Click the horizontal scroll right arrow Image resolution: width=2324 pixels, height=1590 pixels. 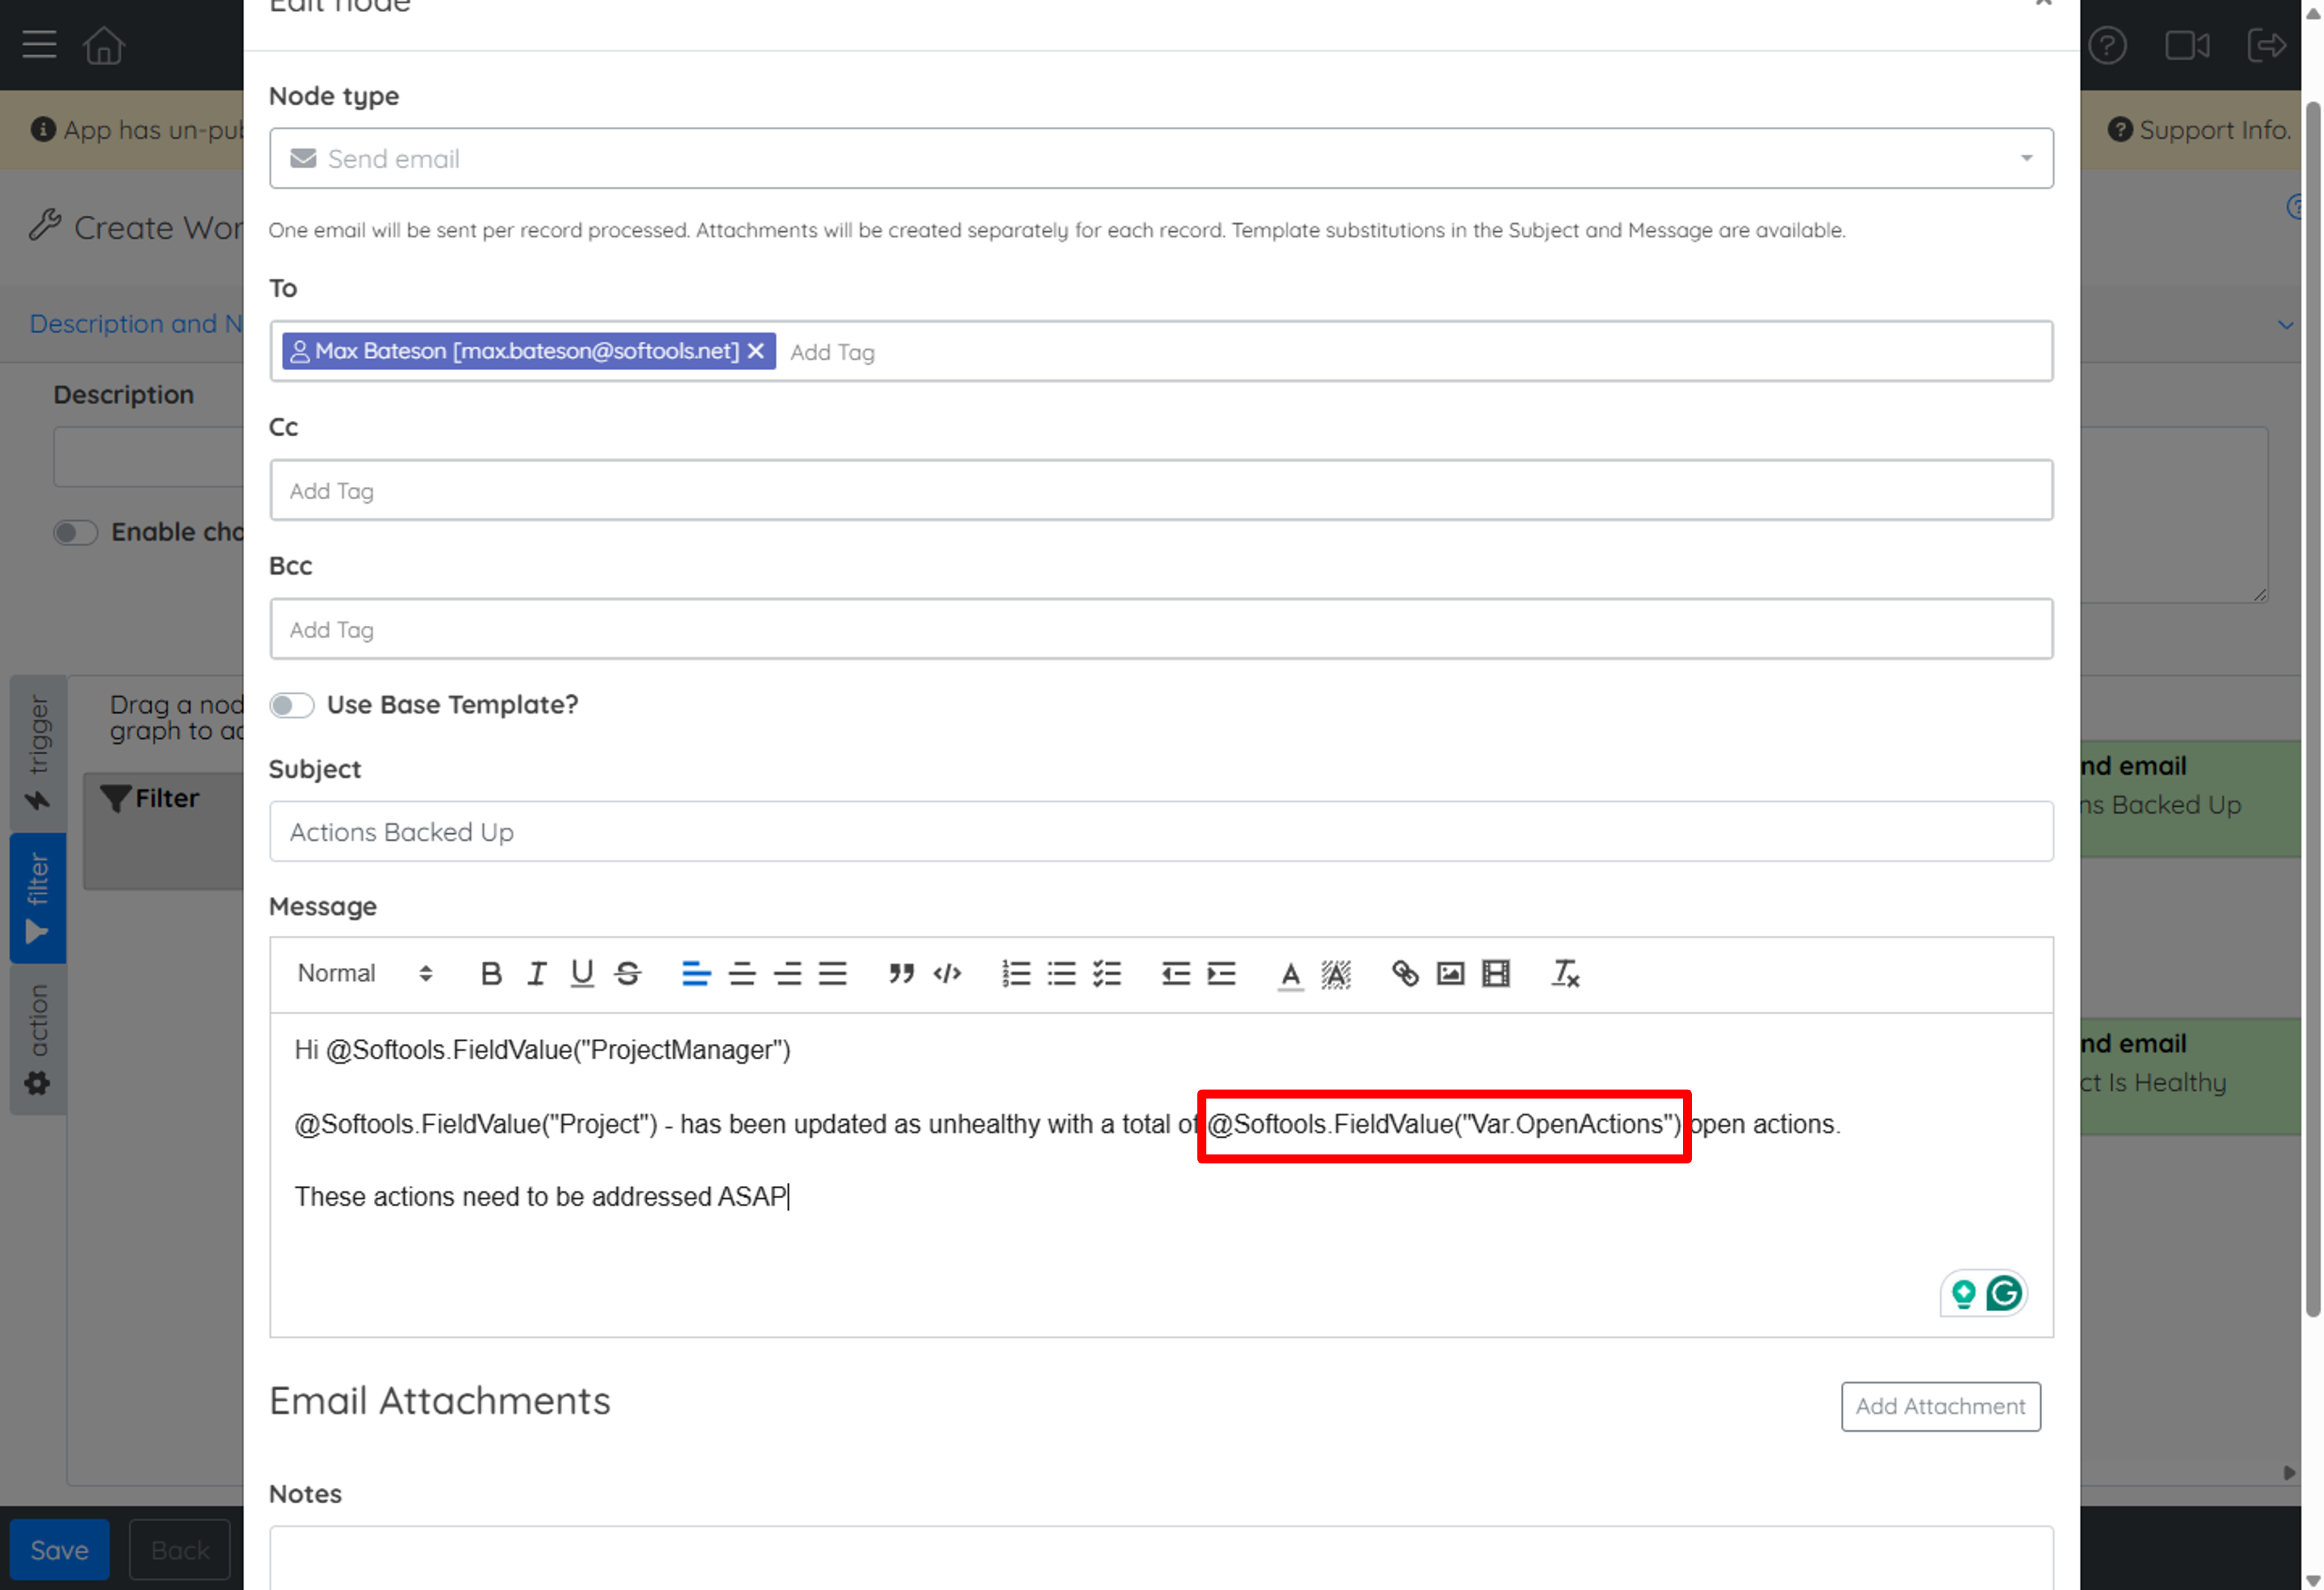tap(2289, 1473)
